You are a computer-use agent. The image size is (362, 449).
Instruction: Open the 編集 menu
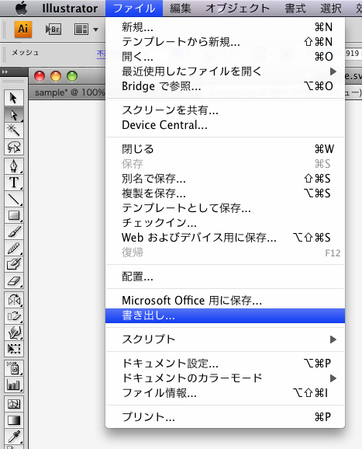click(181, 9)
